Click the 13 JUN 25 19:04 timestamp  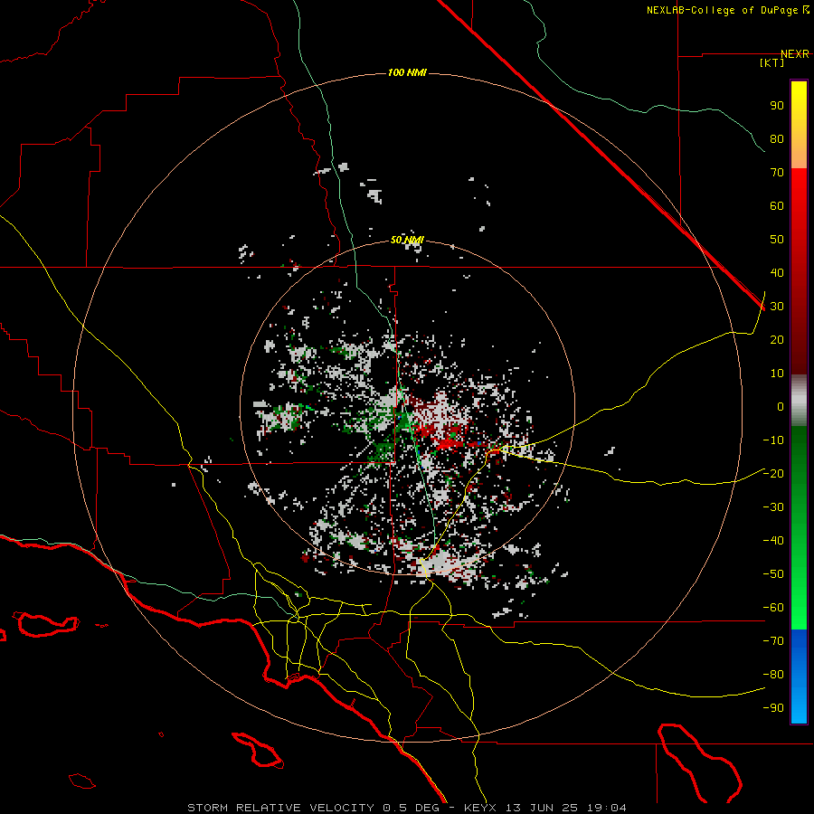coord(566,808)
